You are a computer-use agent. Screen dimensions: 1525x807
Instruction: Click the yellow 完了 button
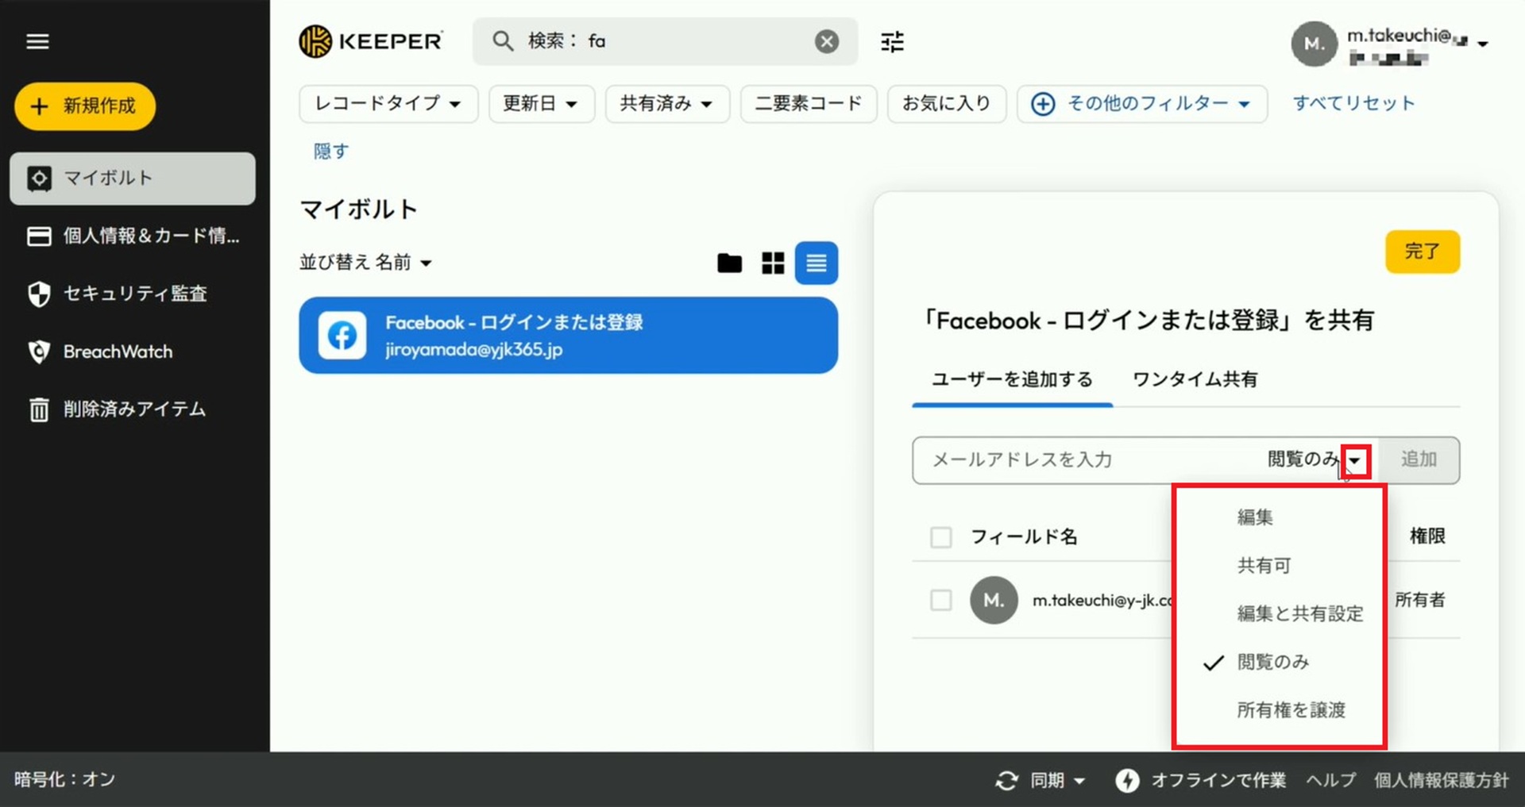(x=1422, y=252)
